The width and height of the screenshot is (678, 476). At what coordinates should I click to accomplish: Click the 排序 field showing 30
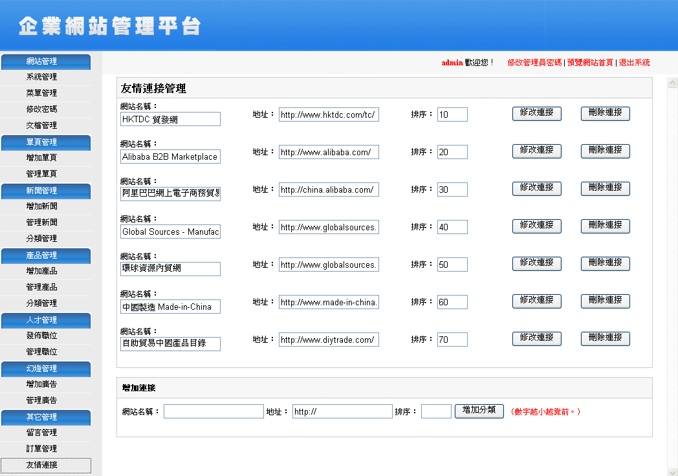click(x=452, y=189)
